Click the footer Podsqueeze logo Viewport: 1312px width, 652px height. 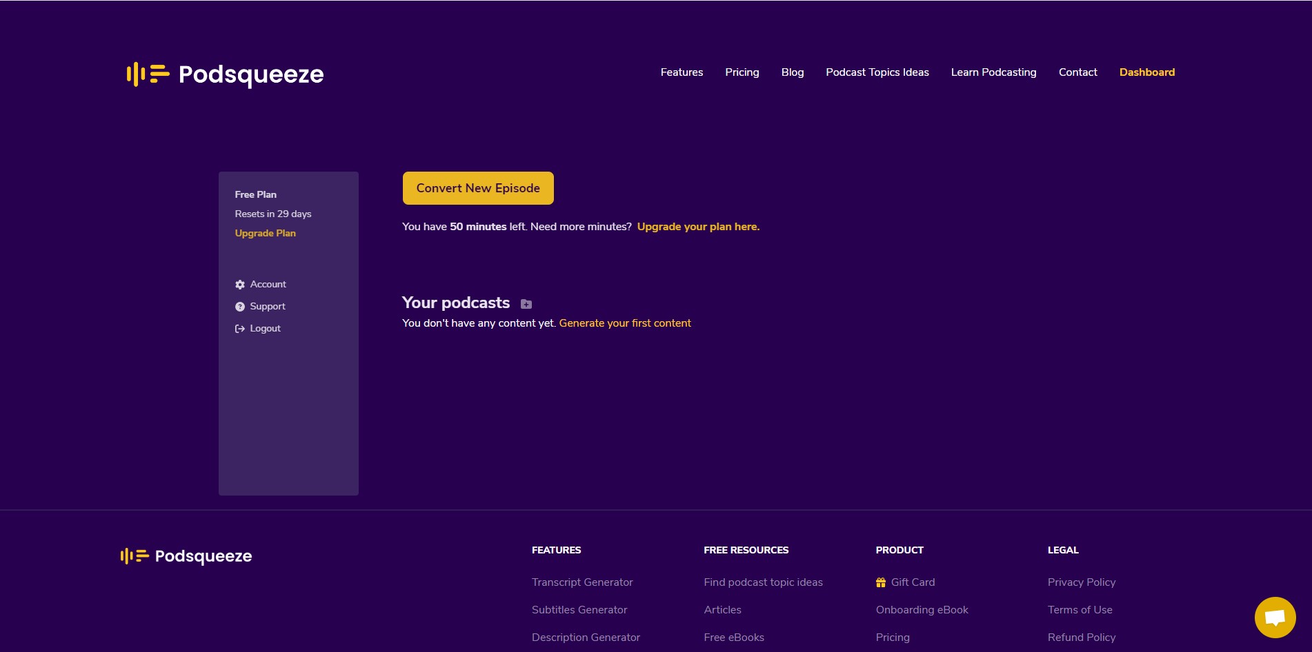point(186,556)
